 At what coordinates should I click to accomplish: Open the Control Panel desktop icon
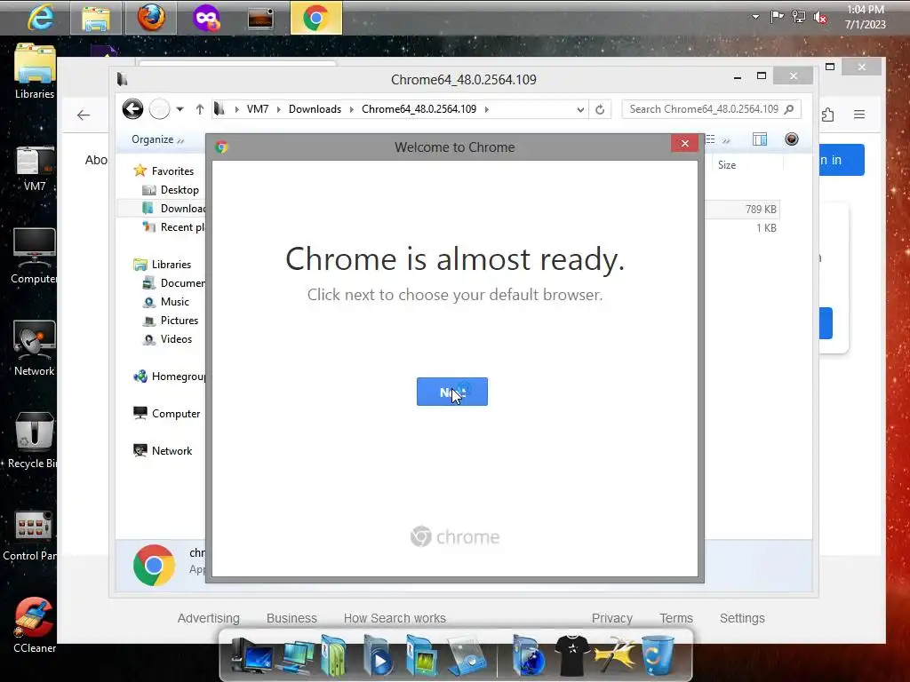coord(32,535)
